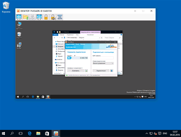Select This PC icon on remote desktop
Viewport: 181px width, 137px height.
coord(19,25)
